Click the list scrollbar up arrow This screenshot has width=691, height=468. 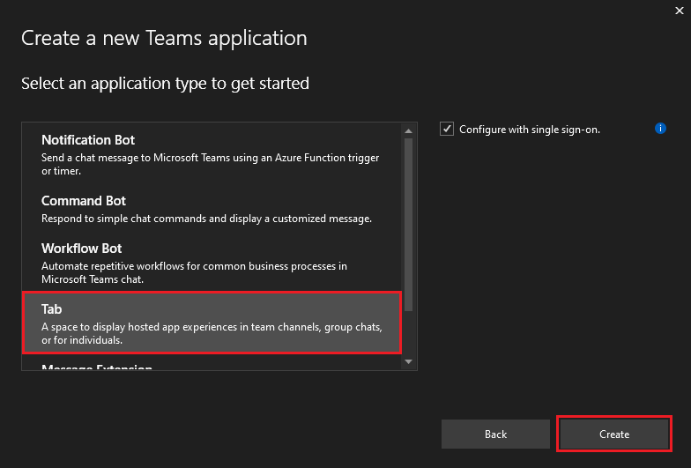click(409, 130)
